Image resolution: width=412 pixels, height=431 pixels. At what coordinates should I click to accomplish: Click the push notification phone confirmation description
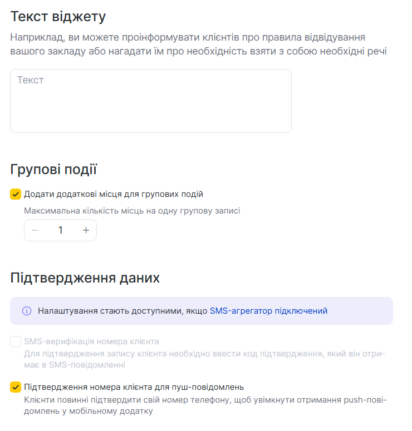(204, 406)
